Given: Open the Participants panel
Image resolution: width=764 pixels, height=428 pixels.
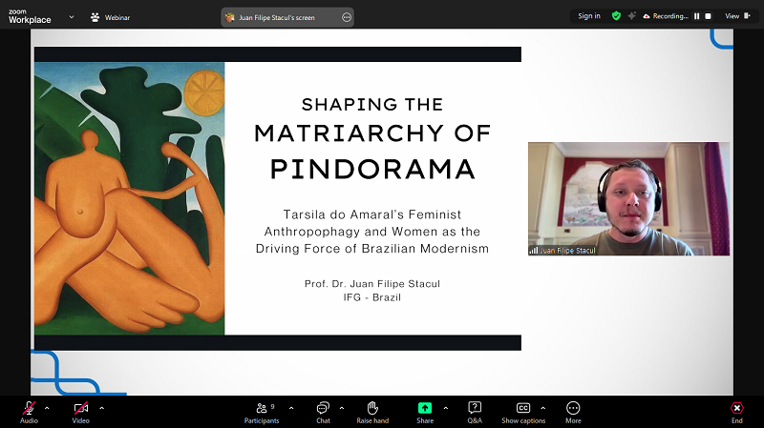Looking at the screenshot, I should click(262, 408).
